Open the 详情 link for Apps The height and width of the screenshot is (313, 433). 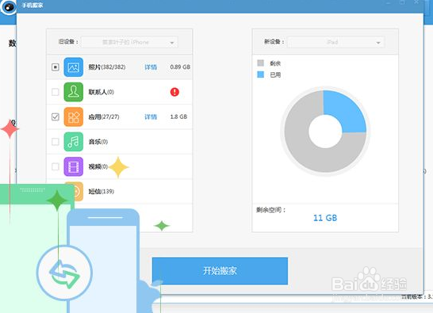(151, 116)
